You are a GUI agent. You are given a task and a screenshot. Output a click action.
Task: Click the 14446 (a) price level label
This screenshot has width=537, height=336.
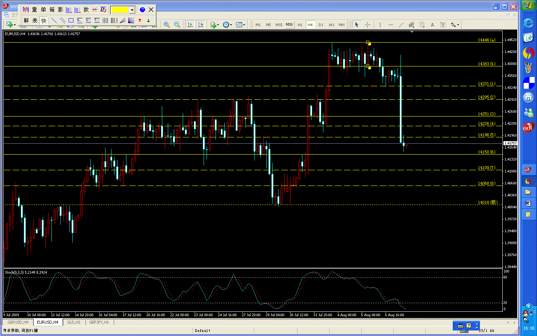pyautogui.click(x=487, y=40)
